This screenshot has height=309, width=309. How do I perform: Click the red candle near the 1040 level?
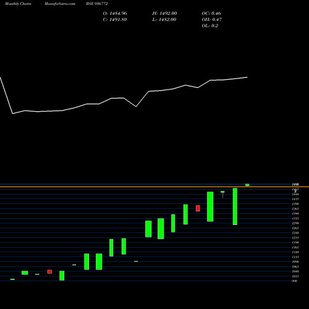click(49, 272)
